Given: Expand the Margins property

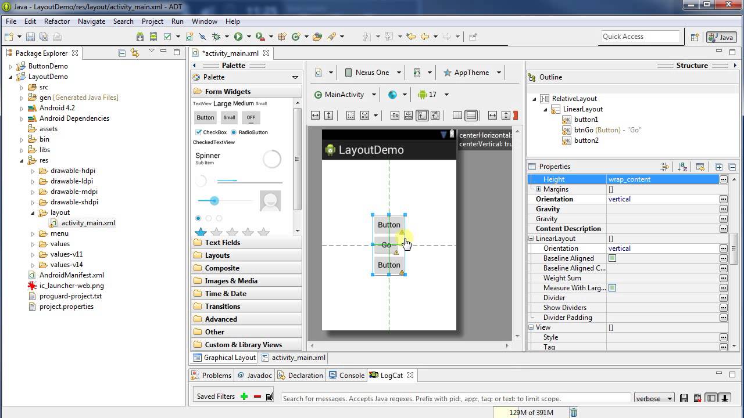Looking at the screenshot, I should pyautogui.click(x=538, y=189).
